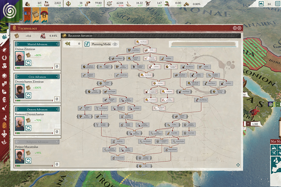Select the Oath of Brotherhood advance
Screen dimensions: 281x187
[x=126, y=100]
